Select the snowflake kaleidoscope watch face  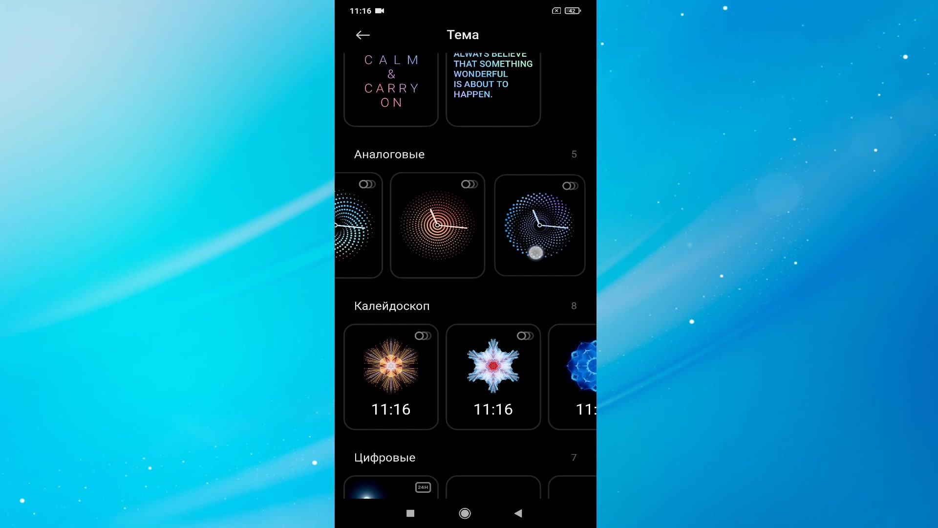[x=492, y=376]
